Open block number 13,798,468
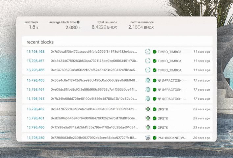Screen dimensions: 233x158 [x=36, y=52]
